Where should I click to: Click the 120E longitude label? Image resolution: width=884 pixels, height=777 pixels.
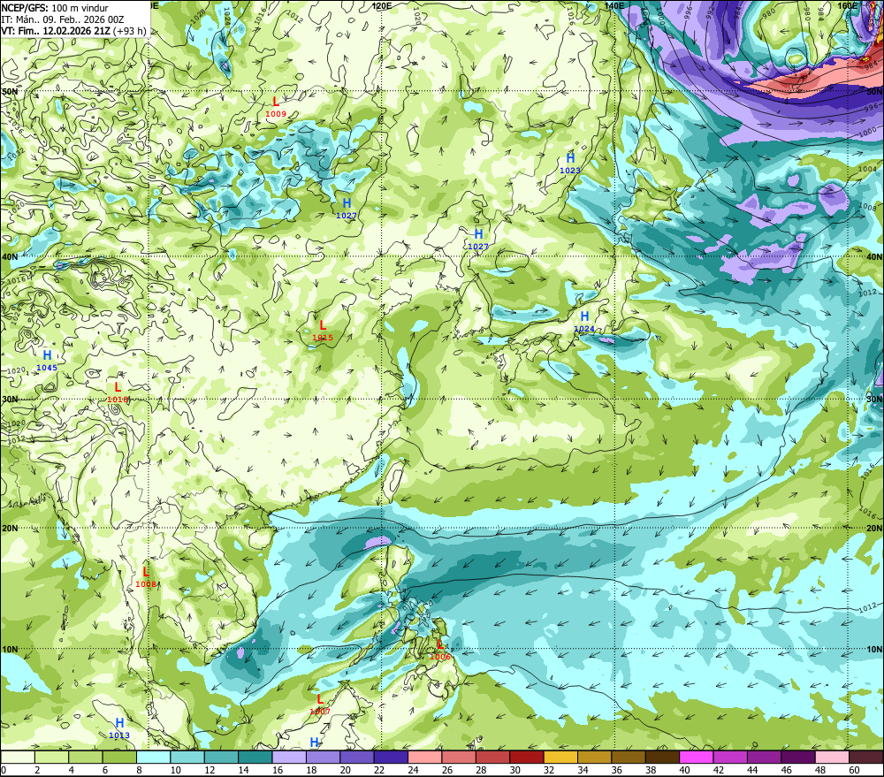(382, 5)
